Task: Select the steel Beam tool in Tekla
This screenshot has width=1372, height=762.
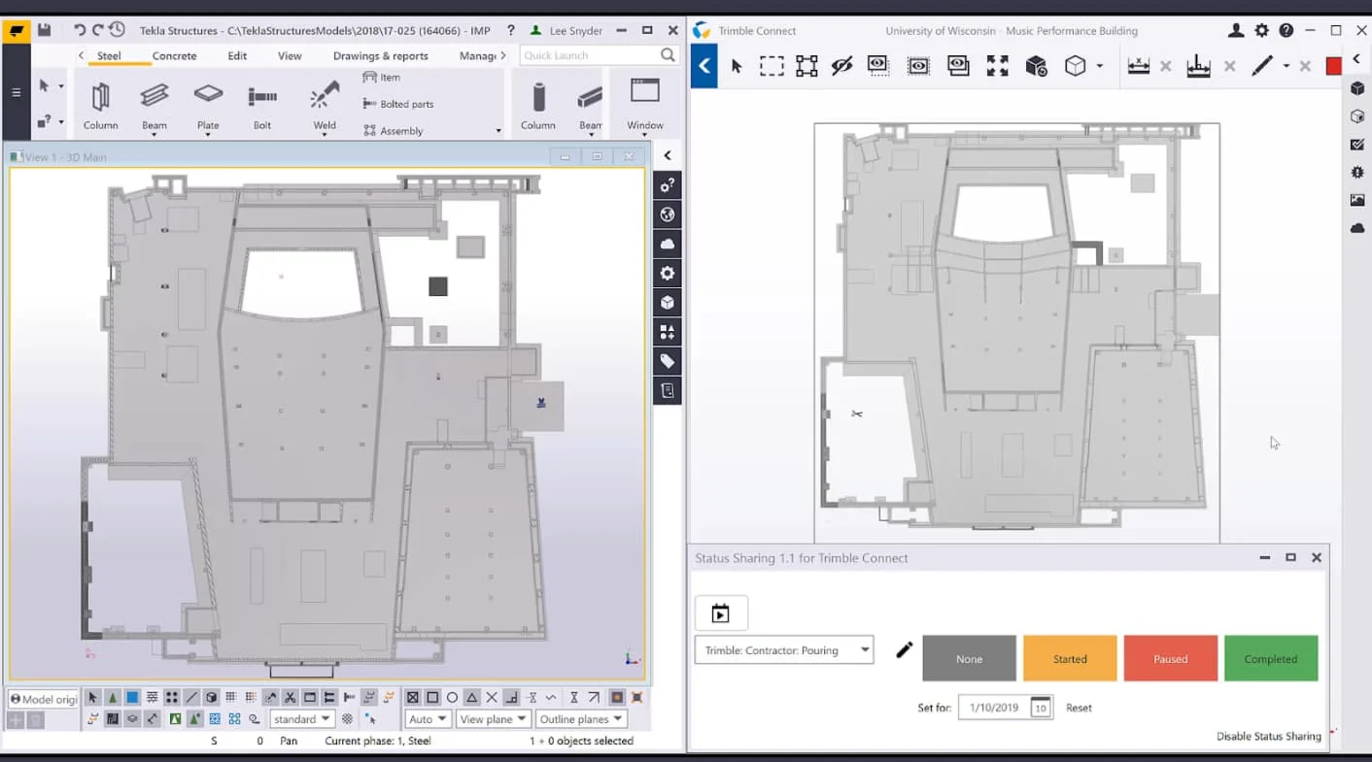Action: (154, 105)
